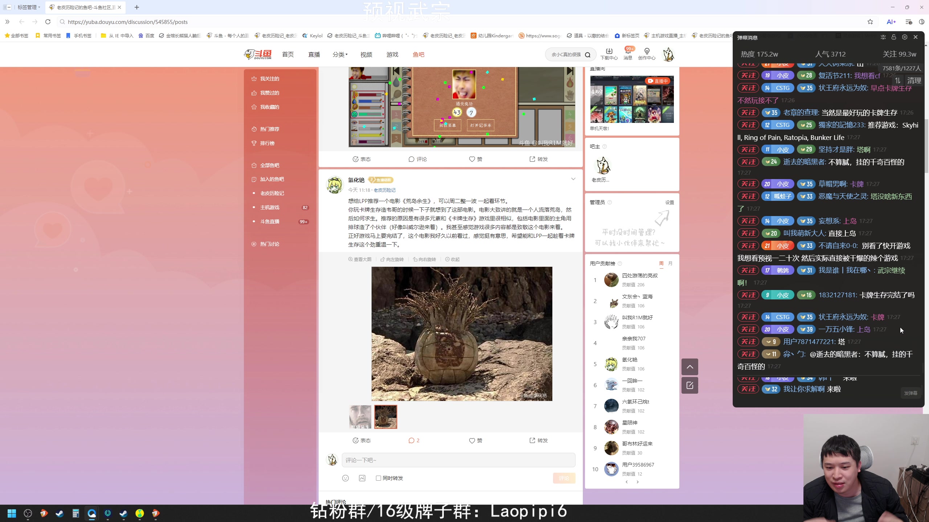Open the 消息 messages icon in the top bar
Image resolution: width=929 pixels, height=522 pixels.
(x=627, y=54)
